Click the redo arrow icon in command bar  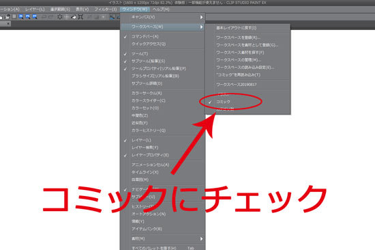tap(50, 17)
